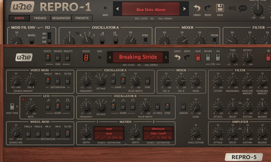271x162 pixels.
Task: Open the TWEAKS tab in Repro-1
Action: pyautogui.click(x=40, y=18)
